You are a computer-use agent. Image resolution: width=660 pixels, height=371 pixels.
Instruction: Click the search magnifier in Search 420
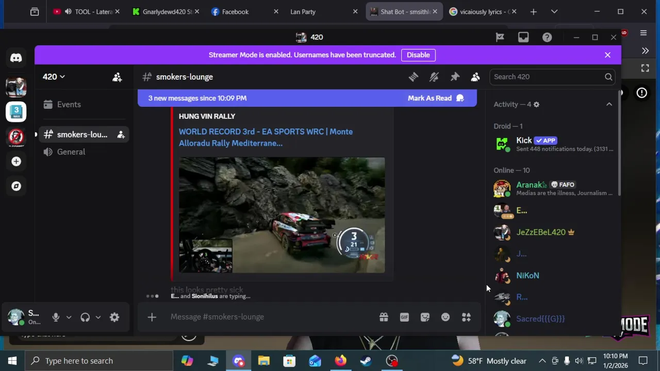point(608,77)
